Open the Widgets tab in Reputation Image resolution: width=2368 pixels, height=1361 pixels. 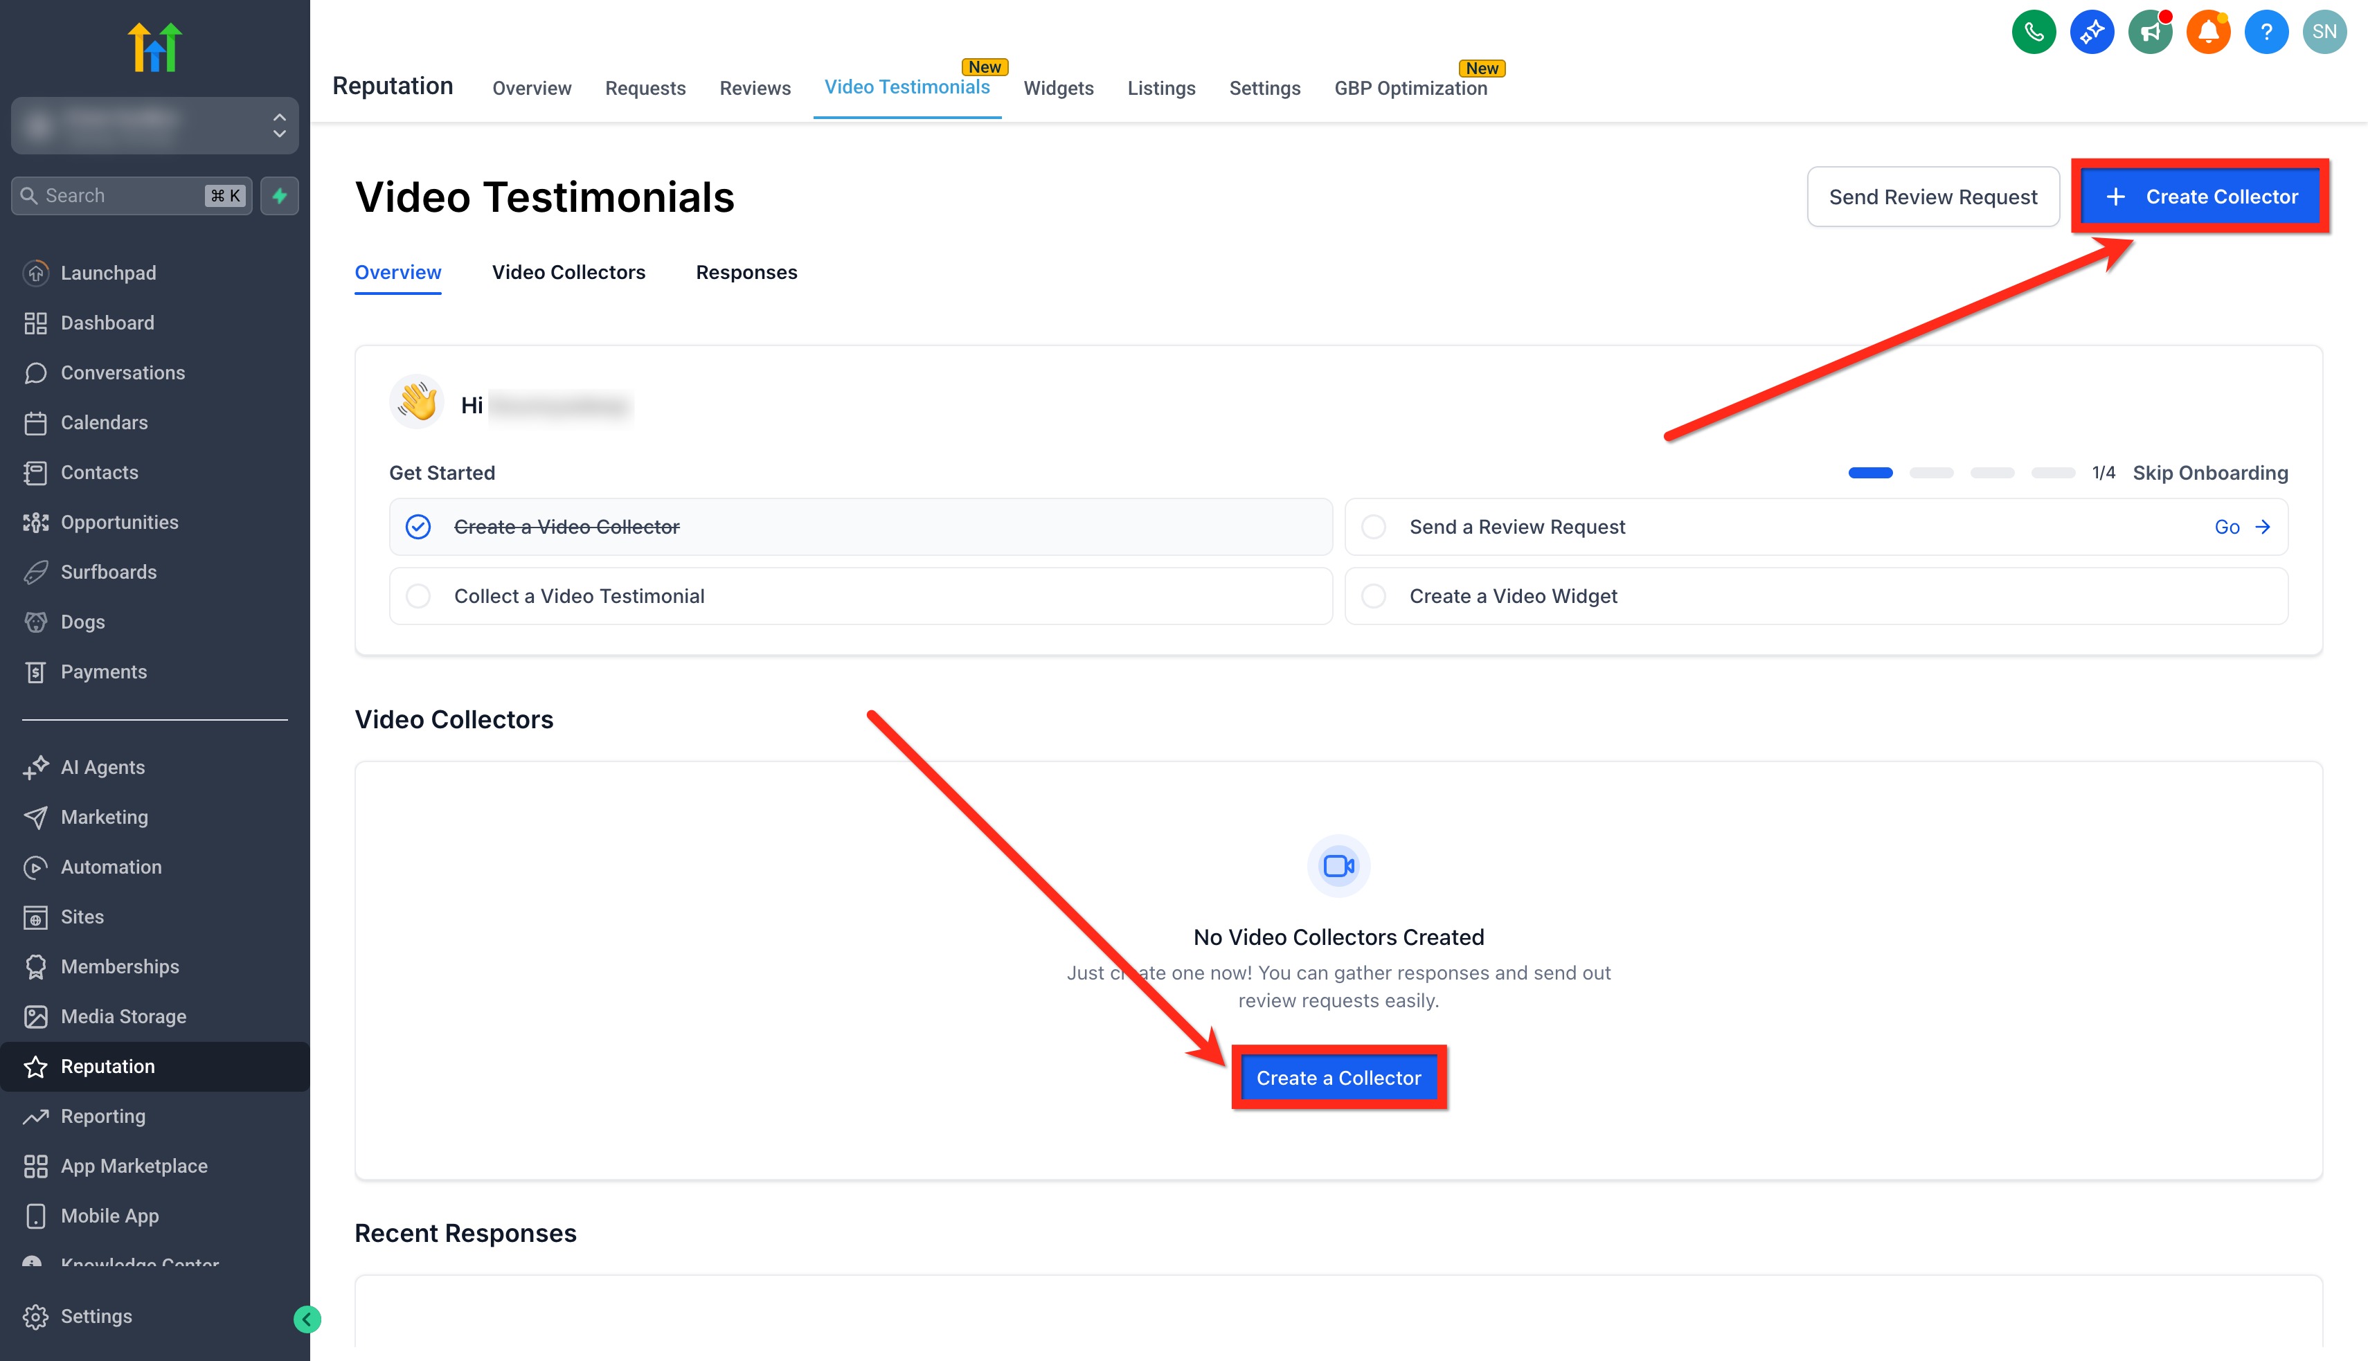click(x=1058, y=88)
